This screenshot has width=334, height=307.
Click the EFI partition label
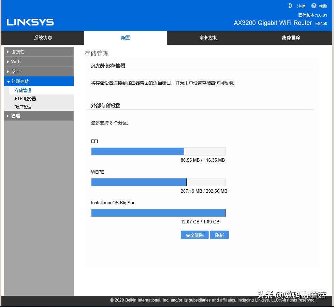[95, 141]
